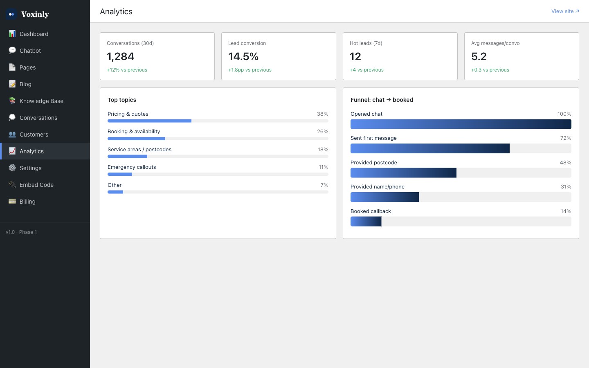Viewport: 589px width, 368px height.
Task: Click the '+4 vs previous' text
Action: 366,70
